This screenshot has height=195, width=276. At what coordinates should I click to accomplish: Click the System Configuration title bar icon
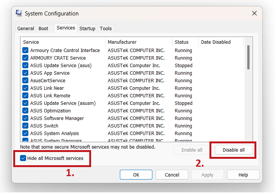click(19, 13)
